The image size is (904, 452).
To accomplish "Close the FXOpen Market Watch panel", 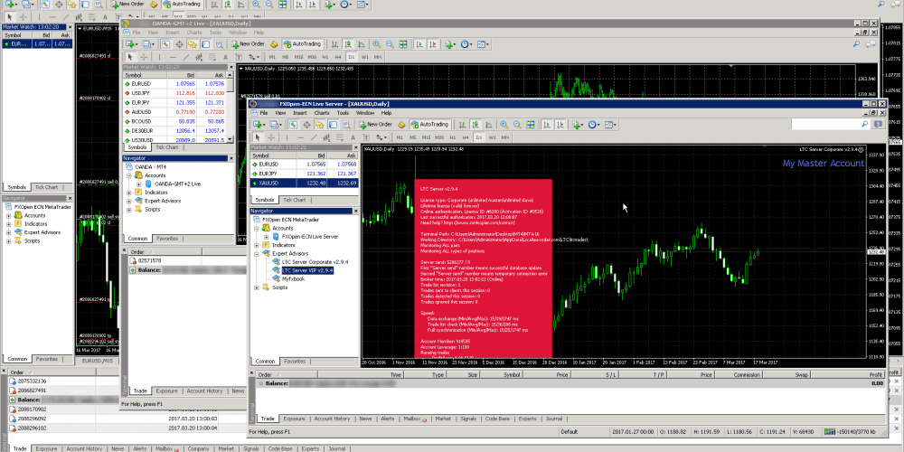I will pos(355,147).
